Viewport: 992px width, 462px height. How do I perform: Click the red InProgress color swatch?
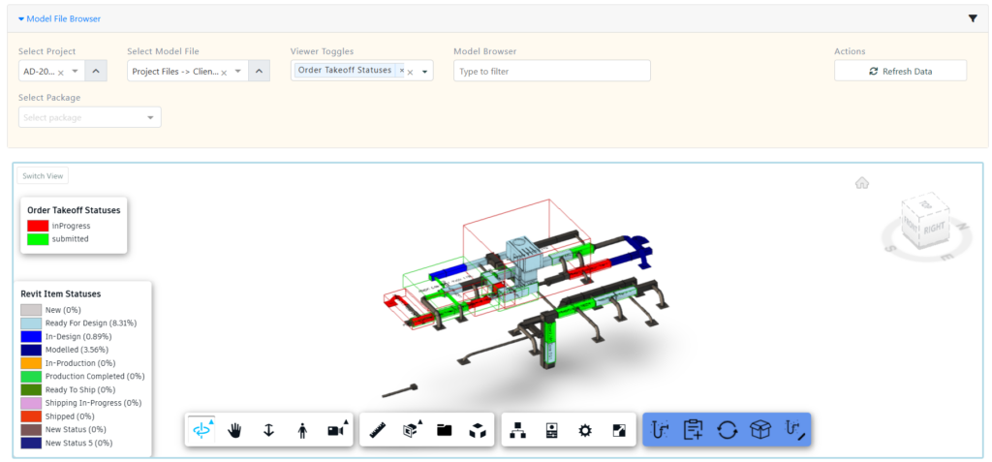(x=38, y=226)
